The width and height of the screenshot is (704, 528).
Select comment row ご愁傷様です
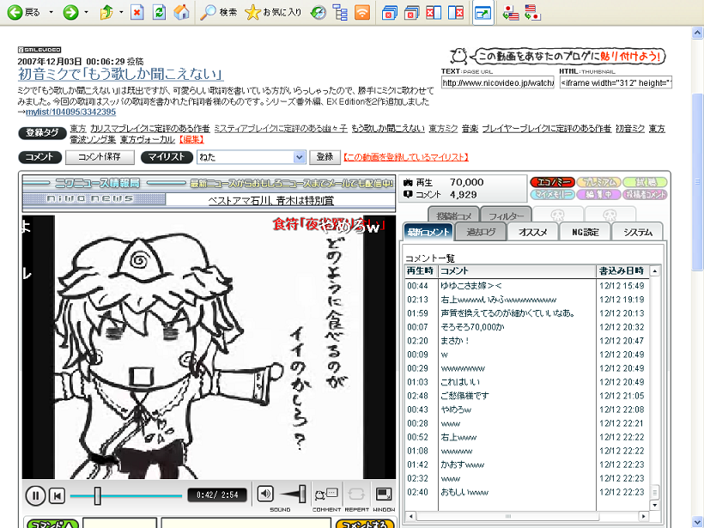[x=526, y=396]
